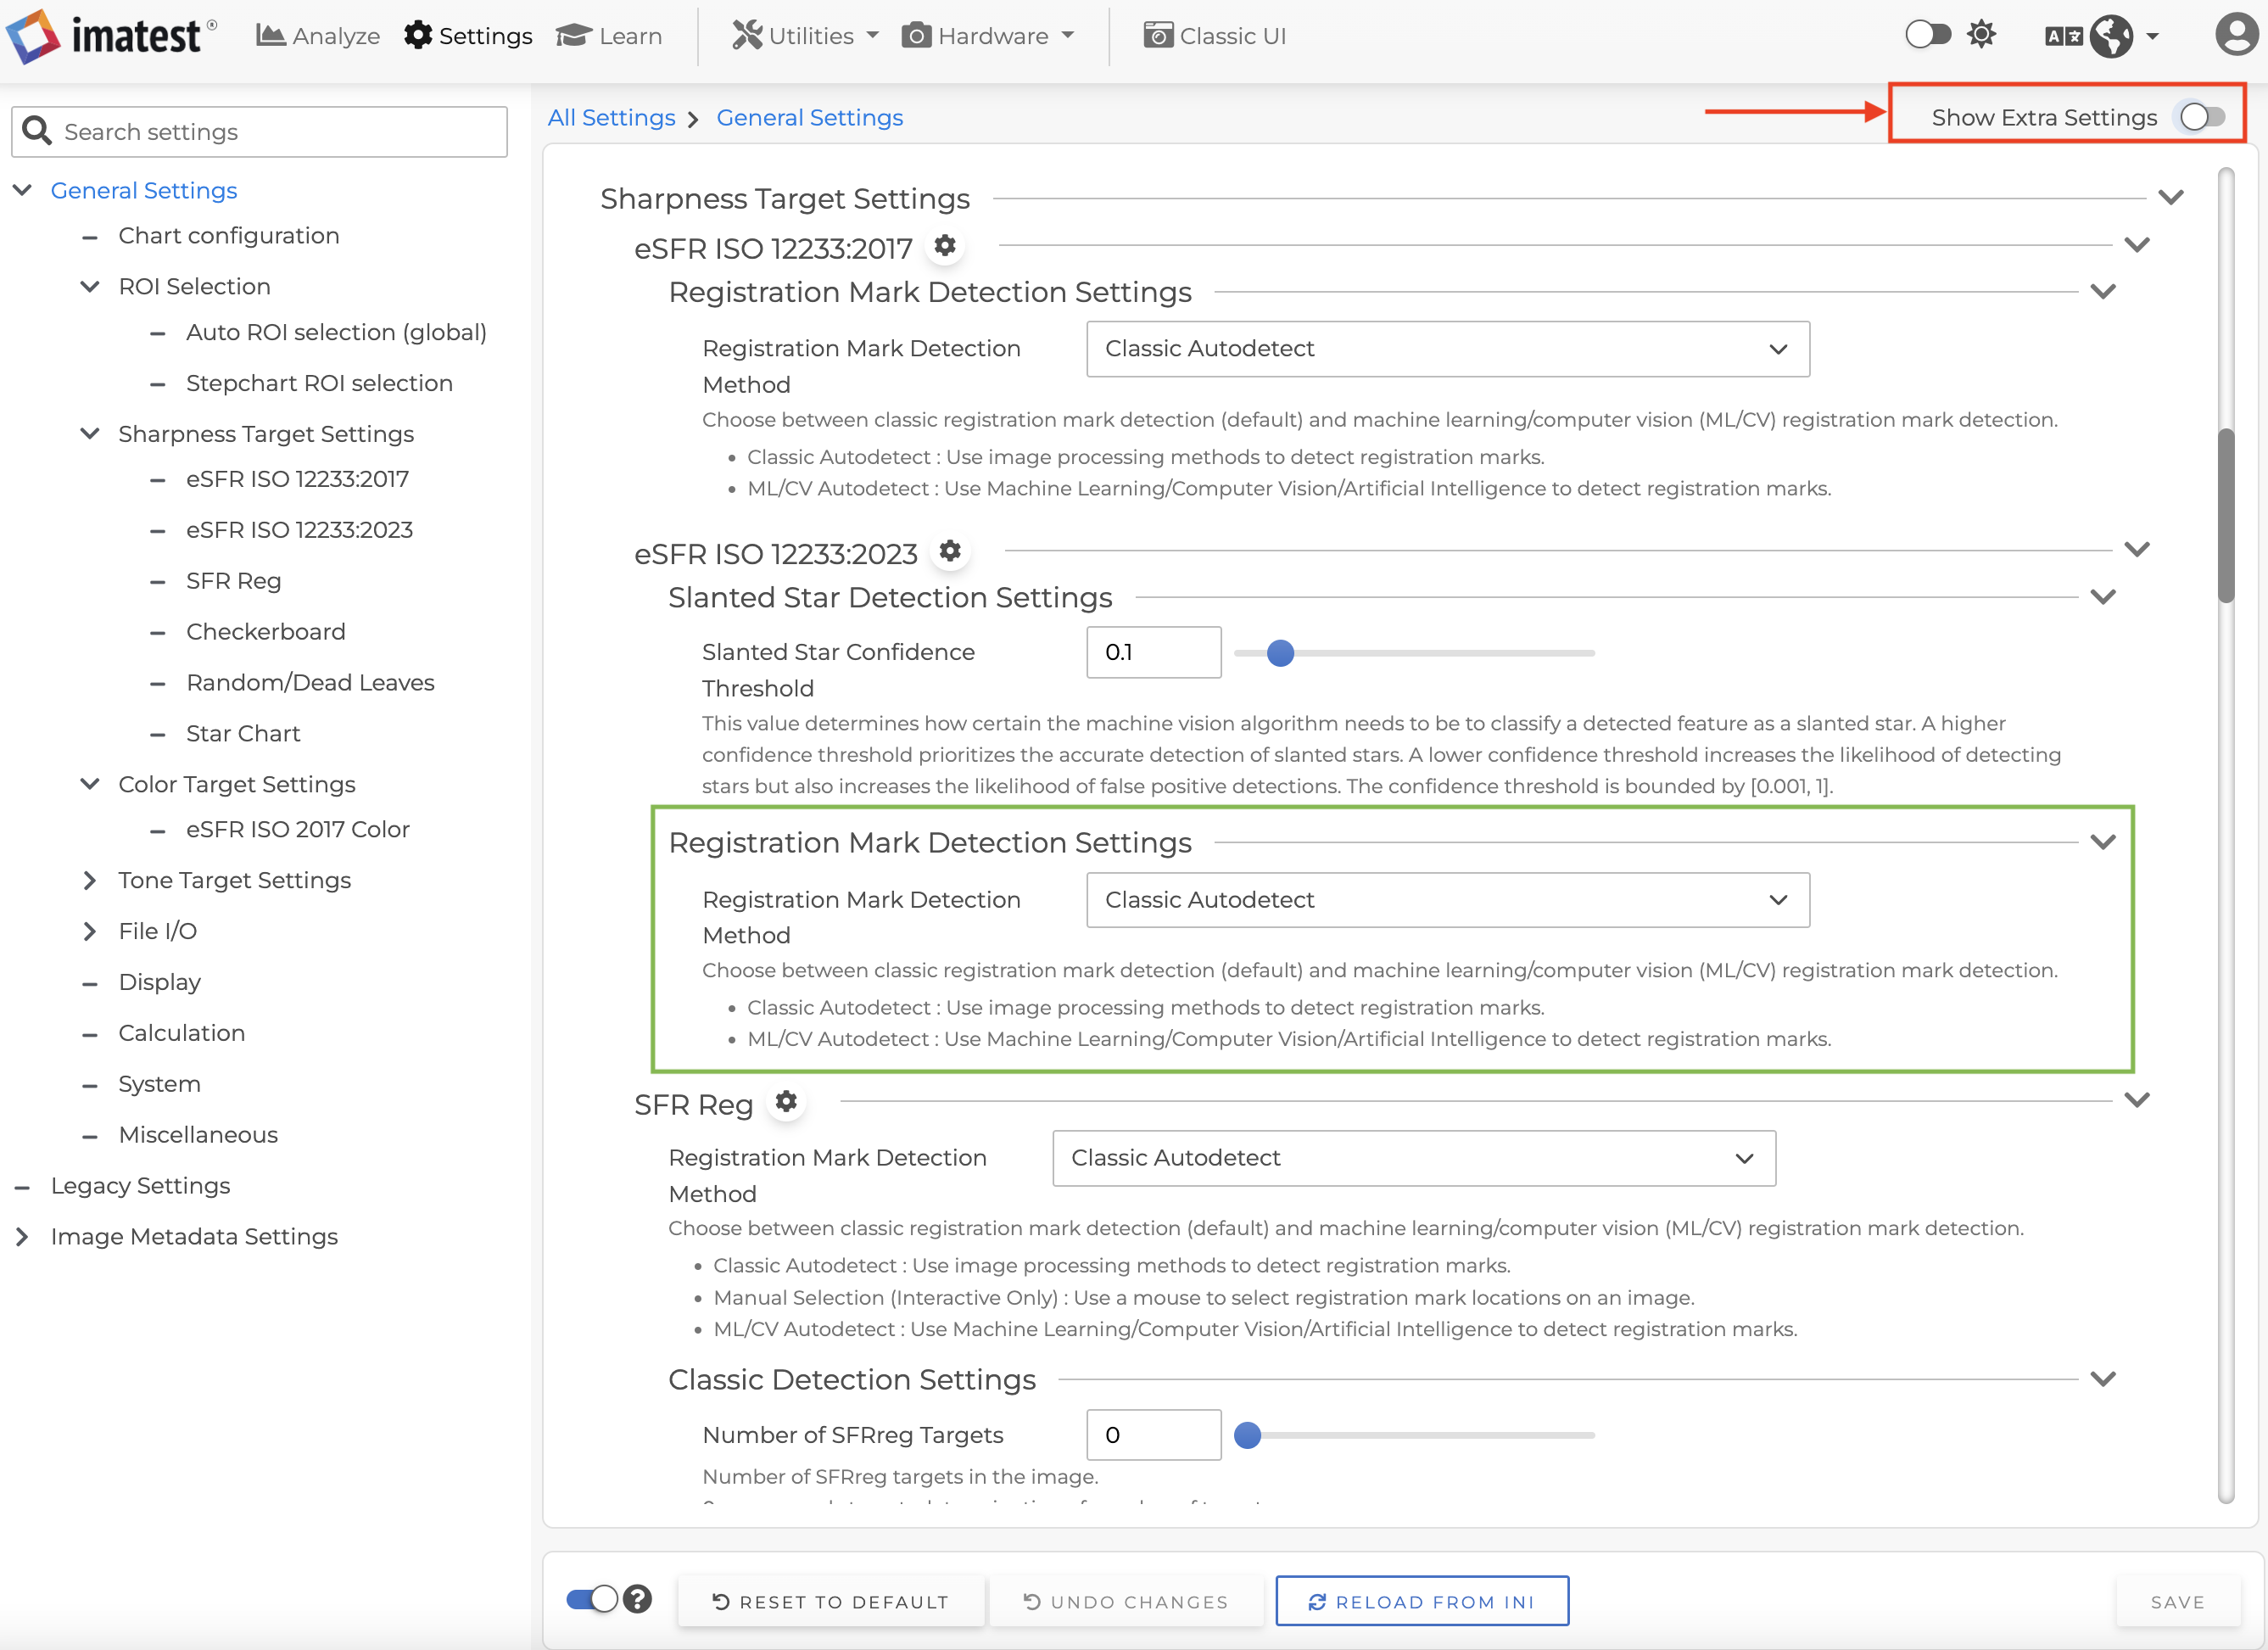Screen dimensions: 2268x1650
Task: Collapse General Settings in sidebar tree
Action: (x=22, y=190)
